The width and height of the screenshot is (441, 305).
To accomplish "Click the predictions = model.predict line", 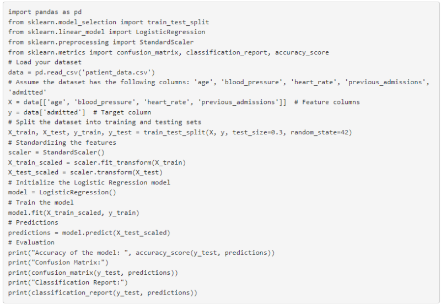I will click(x=89, y=233).
